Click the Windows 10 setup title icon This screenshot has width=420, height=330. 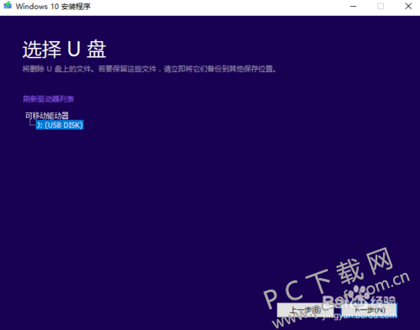point(8,6)
